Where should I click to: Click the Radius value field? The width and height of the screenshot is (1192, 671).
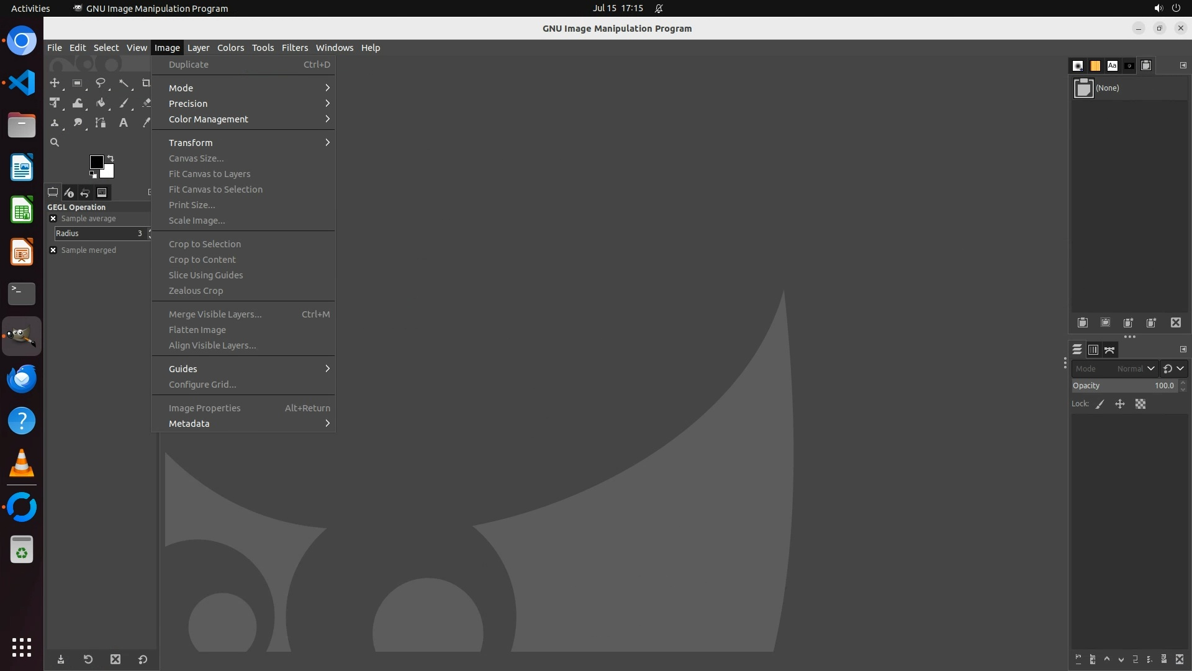99,234
